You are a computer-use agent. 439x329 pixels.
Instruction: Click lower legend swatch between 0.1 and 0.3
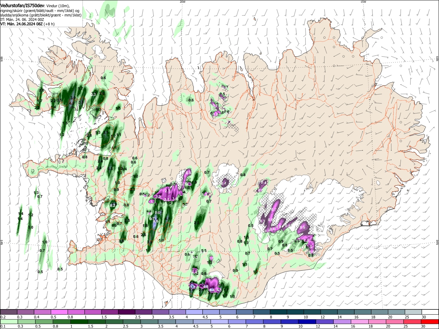tap(9, 321)
